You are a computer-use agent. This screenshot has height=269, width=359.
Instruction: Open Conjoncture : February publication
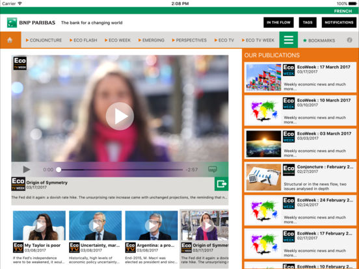(300, 177)
